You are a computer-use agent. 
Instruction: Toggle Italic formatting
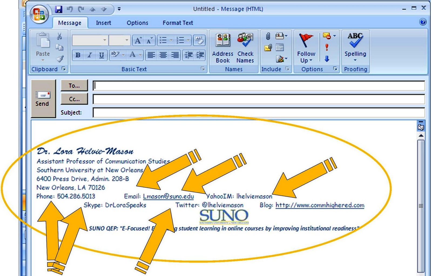point(90,55)
